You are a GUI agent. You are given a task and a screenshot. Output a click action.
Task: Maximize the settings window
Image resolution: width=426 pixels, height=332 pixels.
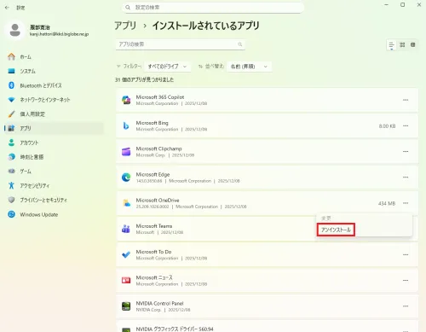402,5
